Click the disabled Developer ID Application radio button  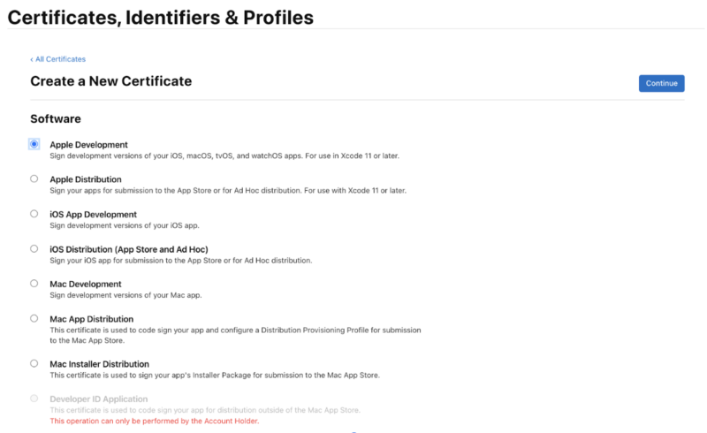[x=34, y=399]
